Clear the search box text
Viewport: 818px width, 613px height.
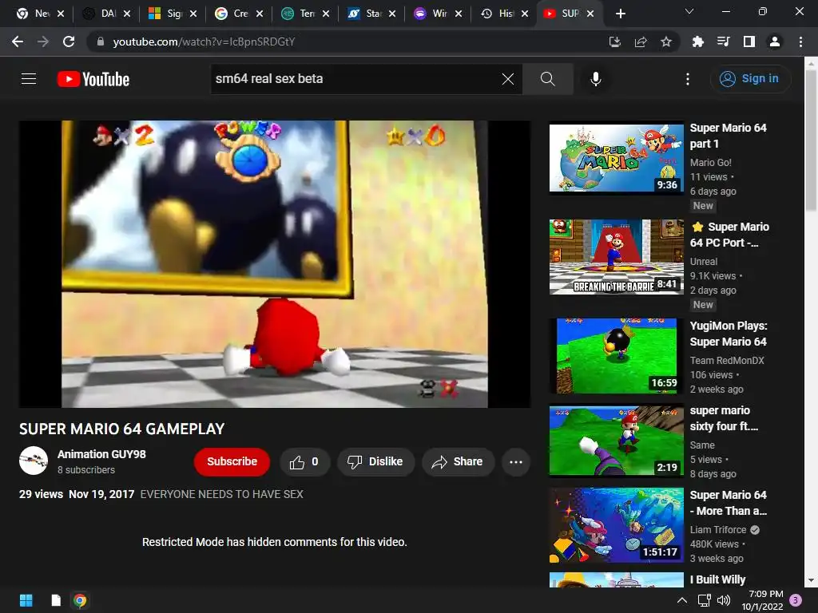(507, 79)
